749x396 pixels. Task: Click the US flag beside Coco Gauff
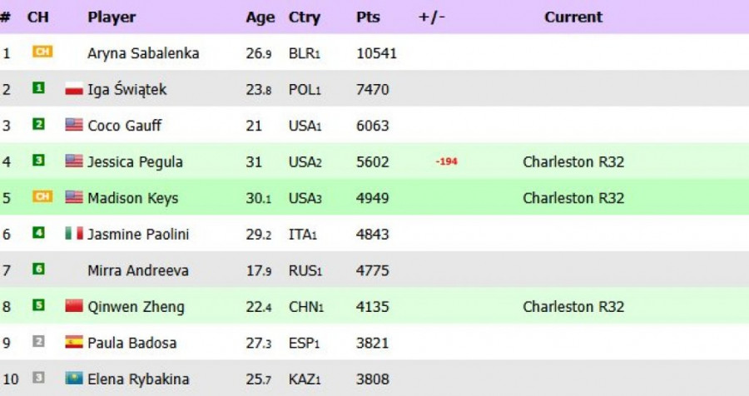[74, 125]
